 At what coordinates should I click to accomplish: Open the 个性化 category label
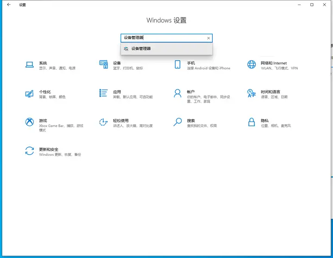pos(45,92)
